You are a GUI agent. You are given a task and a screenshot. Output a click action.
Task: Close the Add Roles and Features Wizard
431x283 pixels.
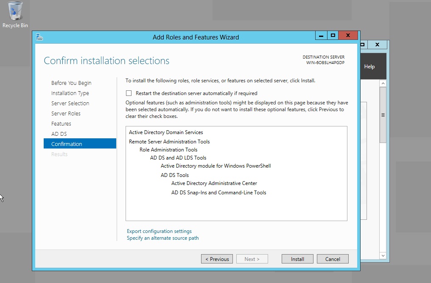348,36
